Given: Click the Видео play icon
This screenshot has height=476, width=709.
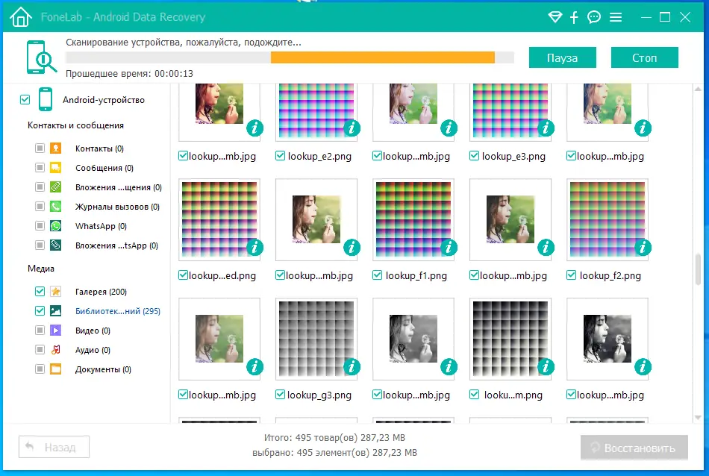Looking at the screenshot, I should click(56, 331).
